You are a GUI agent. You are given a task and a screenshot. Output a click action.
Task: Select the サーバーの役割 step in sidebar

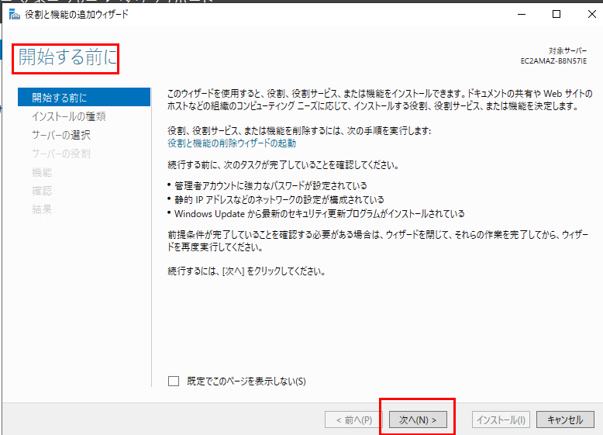pyautogui.click(x=61, y=154)
